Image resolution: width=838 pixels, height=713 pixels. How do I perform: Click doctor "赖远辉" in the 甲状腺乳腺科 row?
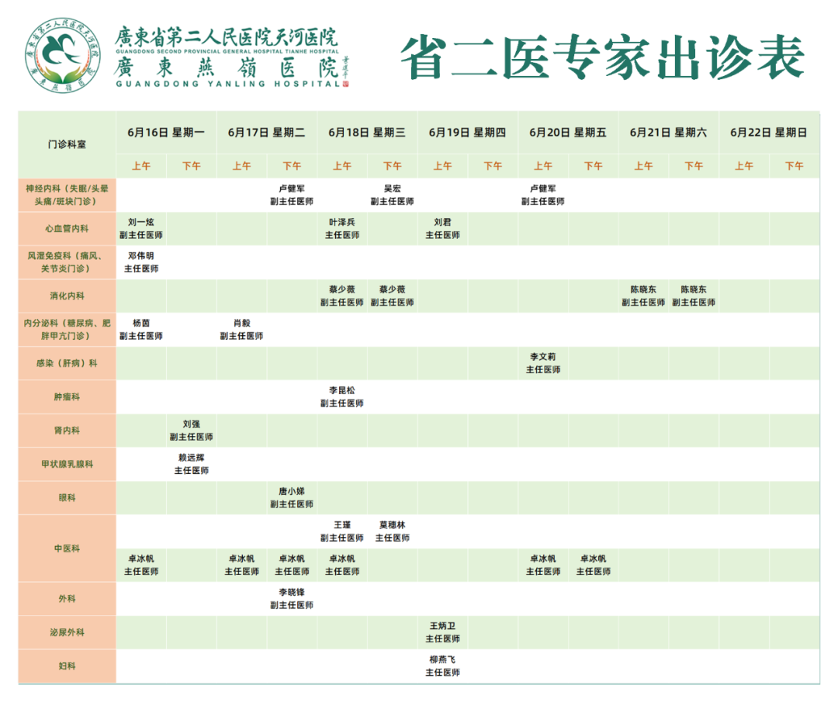192,458
